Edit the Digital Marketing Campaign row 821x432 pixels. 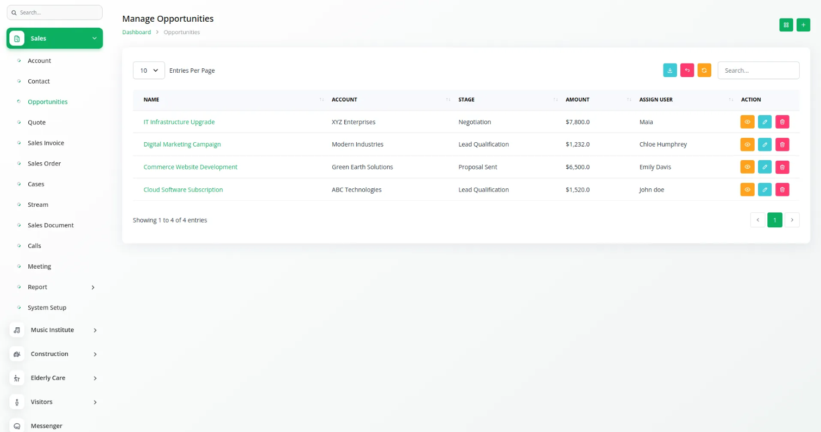point(765,144)
